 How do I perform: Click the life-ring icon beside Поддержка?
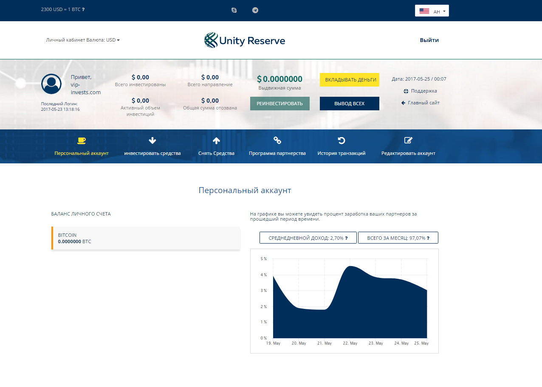406,91
